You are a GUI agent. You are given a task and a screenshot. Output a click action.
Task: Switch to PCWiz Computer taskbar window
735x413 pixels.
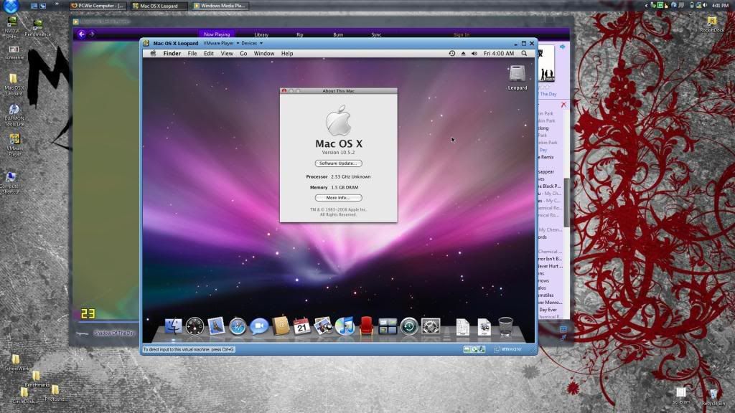98,6
